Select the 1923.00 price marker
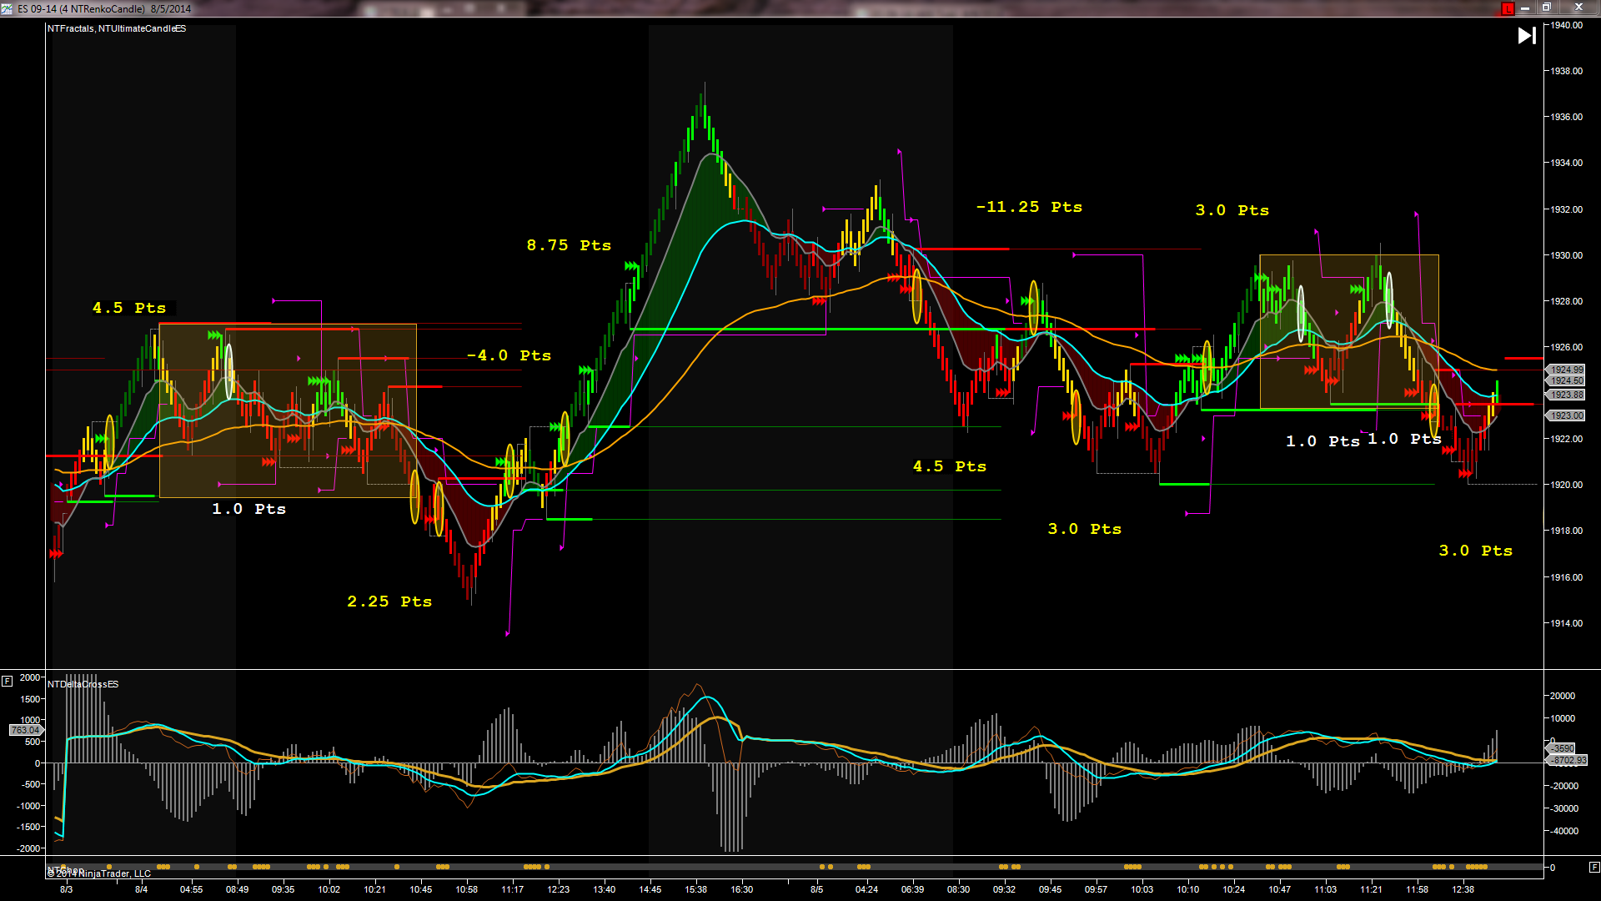The height and width of the screenshot is (901, 1601). (1566, 415)
